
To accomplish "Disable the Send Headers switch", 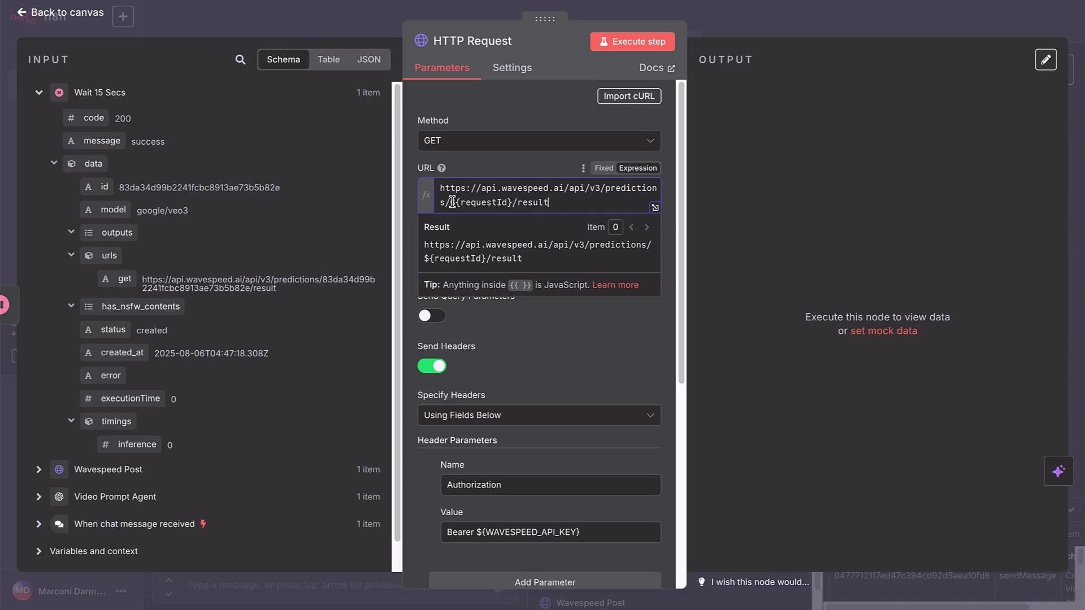I will [x=432, y=366].
